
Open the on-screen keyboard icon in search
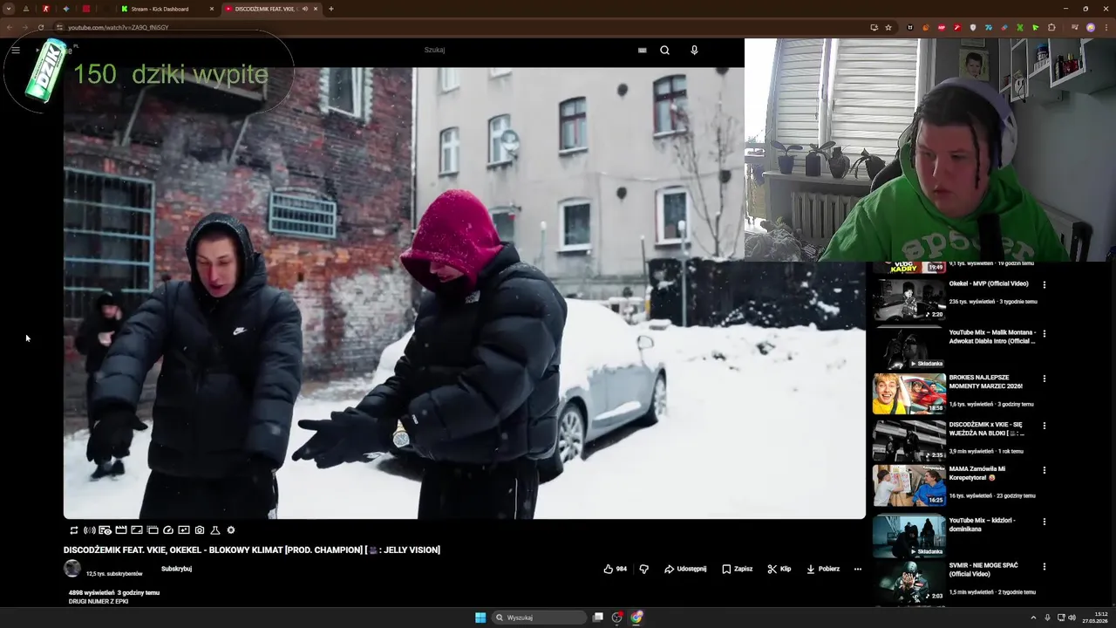pyautogui.click(x=643, y=50)
